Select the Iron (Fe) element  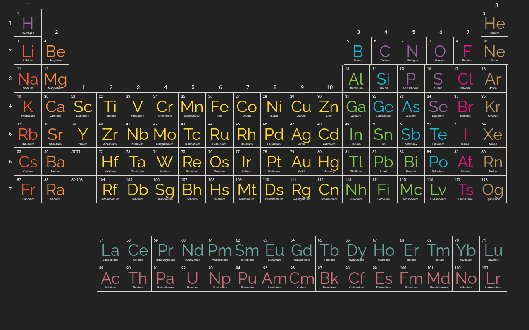(219, 106)
